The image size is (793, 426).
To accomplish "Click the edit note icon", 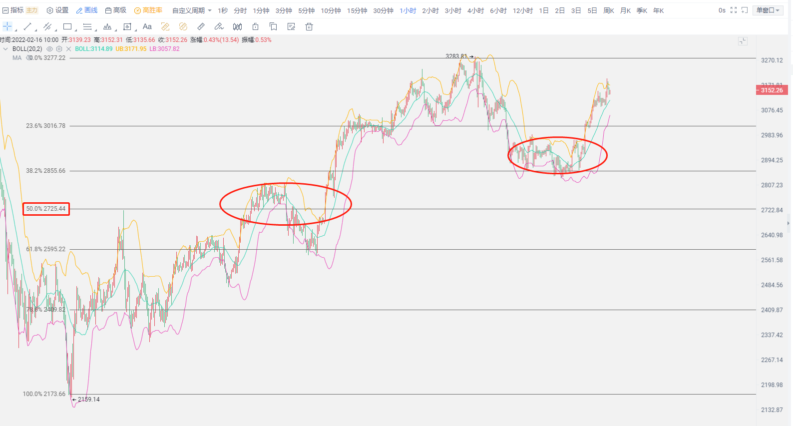I will (291, 26).
